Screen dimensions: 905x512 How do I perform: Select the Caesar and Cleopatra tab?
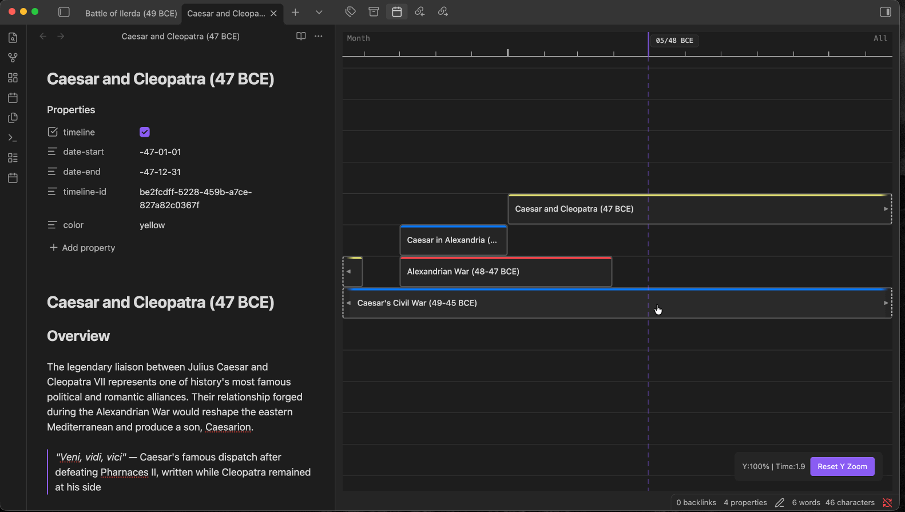click(x=226, y=13)
